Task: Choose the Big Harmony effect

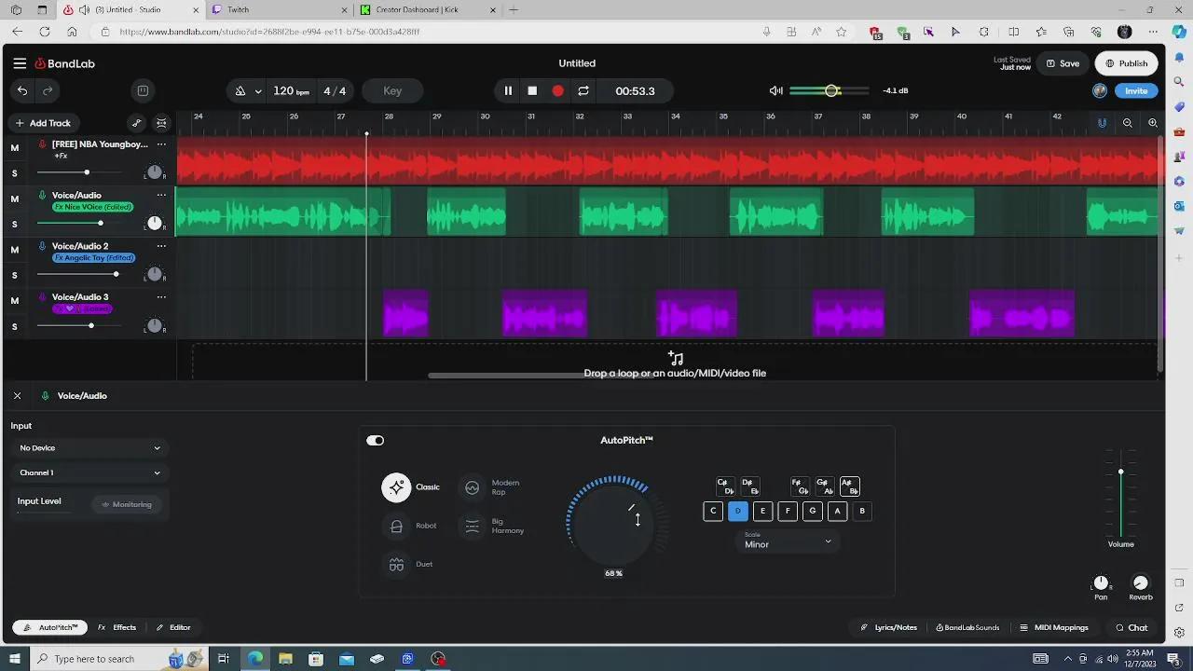Action: click(x=473, y=527)
